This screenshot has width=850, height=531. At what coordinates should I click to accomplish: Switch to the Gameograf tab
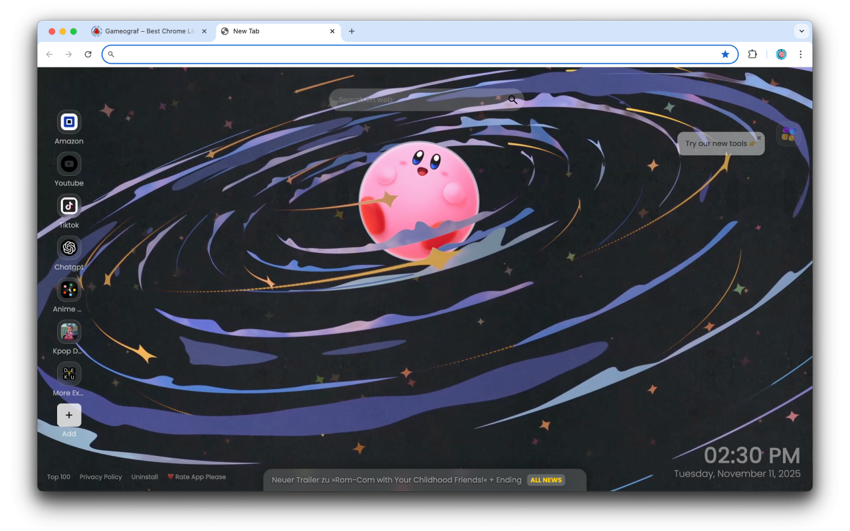tap(150, 31)
